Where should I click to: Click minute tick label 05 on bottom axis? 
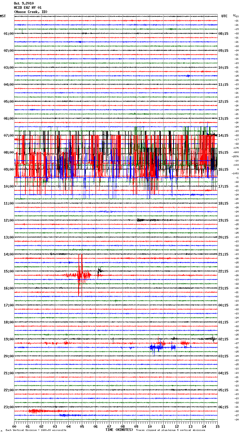(82, 426)
